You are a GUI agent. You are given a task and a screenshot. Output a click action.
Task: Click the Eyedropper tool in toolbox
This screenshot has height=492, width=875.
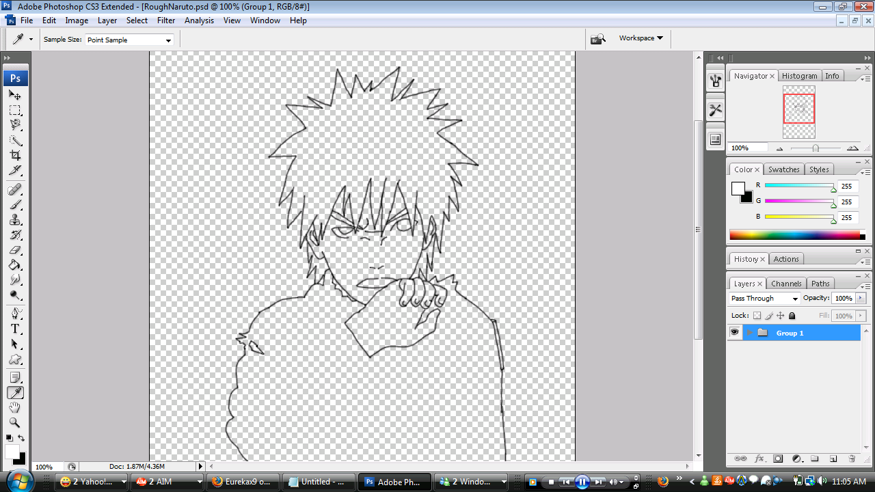coord(15,392)
